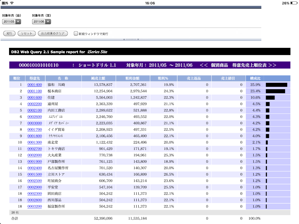Viewport: 299px width, 224px height.
Task: Enable 新規ウィンドウで実行 checkbox
Action: [76, 34]
